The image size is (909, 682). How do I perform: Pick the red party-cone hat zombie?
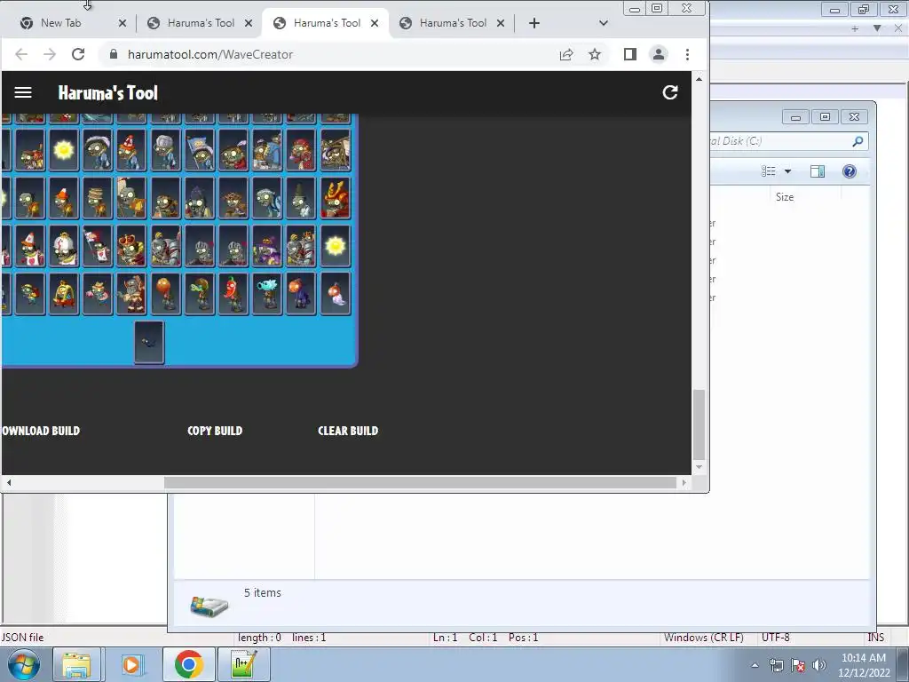pos(131,150)
